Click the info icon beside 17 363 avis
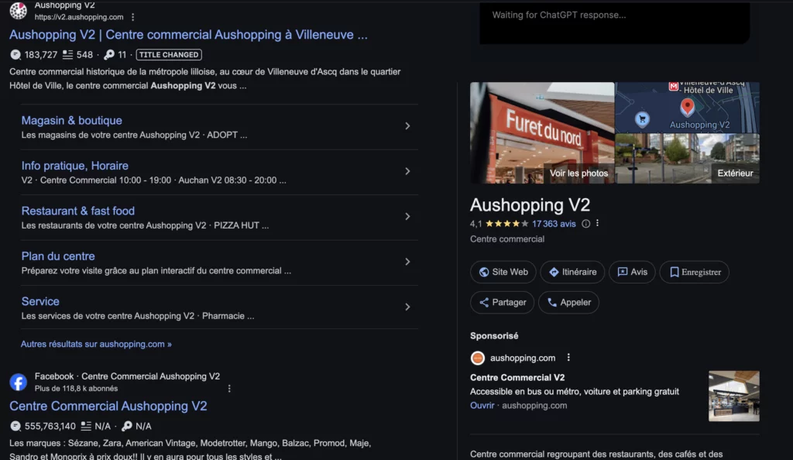This screenshot has width=793, height=460. (x=585, y=224)
